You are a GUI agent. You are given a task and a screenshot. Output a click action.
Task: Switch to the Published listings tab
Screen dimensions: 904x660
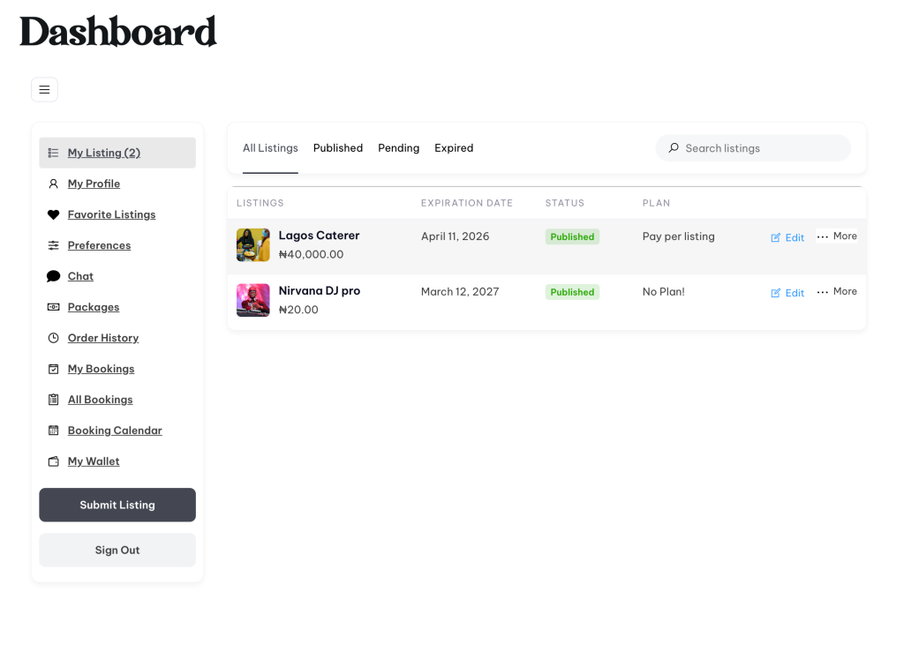[338, 148]
